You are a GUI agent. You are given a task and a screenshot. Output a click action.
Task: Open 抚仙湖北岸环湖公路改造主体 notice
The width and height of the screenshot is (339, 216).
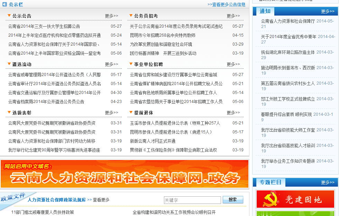pyautogui.click(x=288, y=52)
